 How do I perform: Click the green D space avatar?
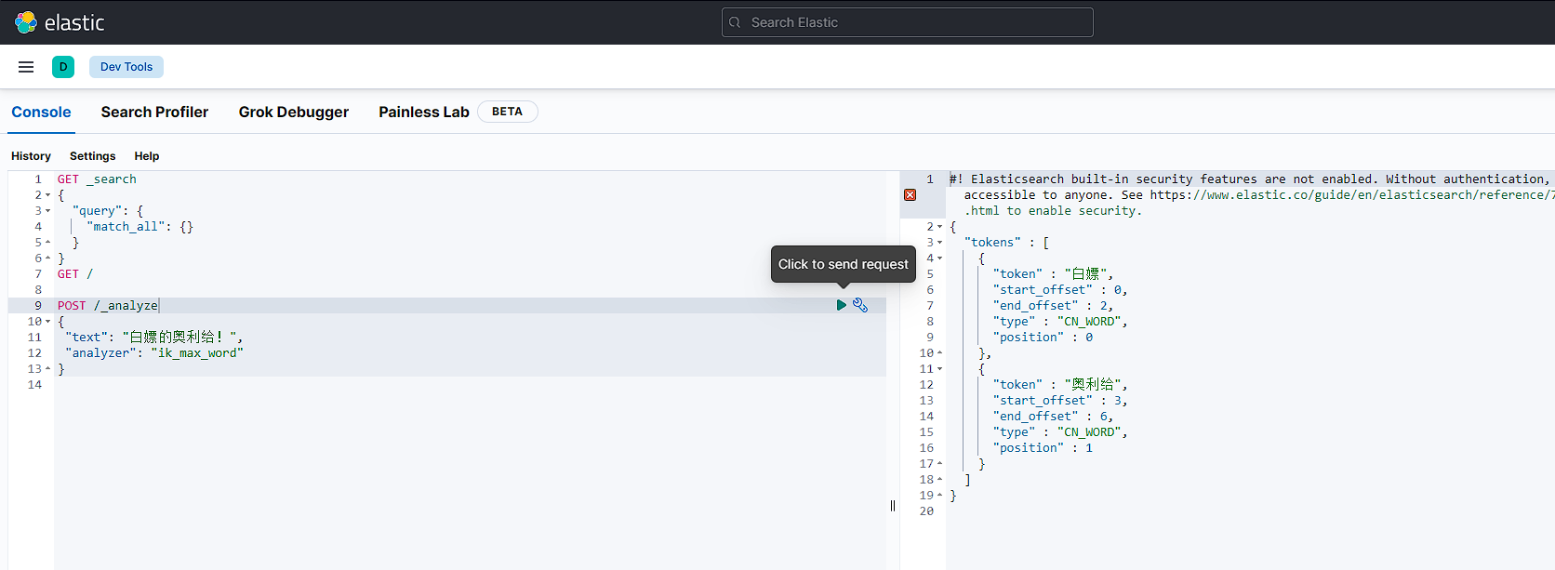tap(63, 67)
